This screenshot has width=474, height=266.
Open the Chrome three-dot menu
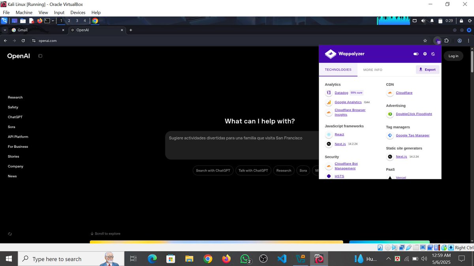pos(468,40)
